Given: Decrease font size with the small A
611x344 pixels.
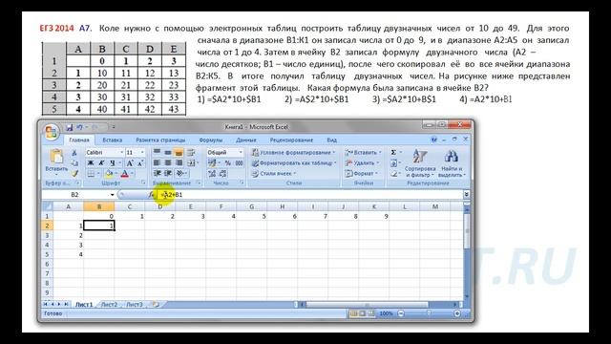Looking at the screenshot, I should (140, 163).
